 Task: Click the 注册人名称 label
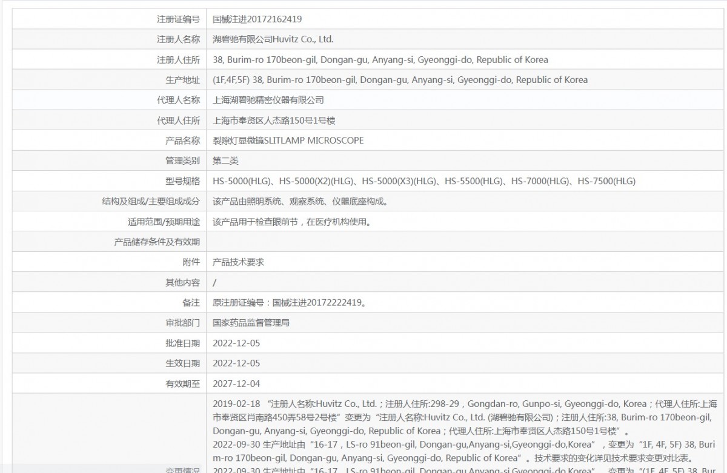(x=178, y=39)
